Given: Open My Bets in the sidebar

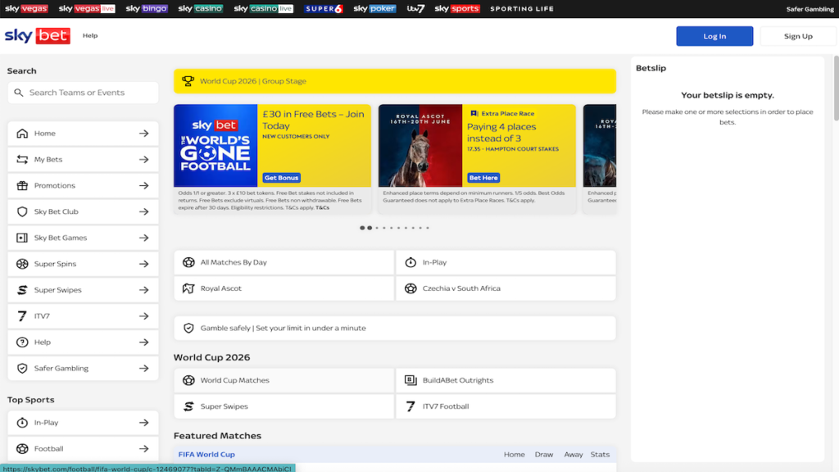Looking at the screenshot, I should 83,160.
